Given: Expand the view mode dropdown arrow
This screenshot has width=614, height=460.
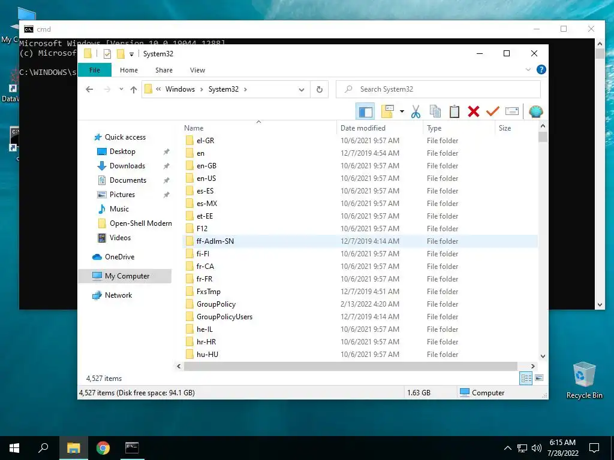Looking at the screenshot, I should click(402, 111).
